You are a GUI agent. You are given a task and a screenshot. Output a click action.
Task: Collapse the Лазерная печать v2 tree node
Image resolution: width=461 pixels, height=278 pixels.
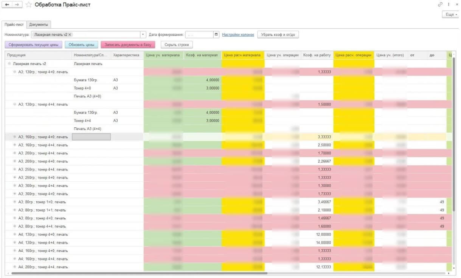pyautogui.click(x=9, y=64)
